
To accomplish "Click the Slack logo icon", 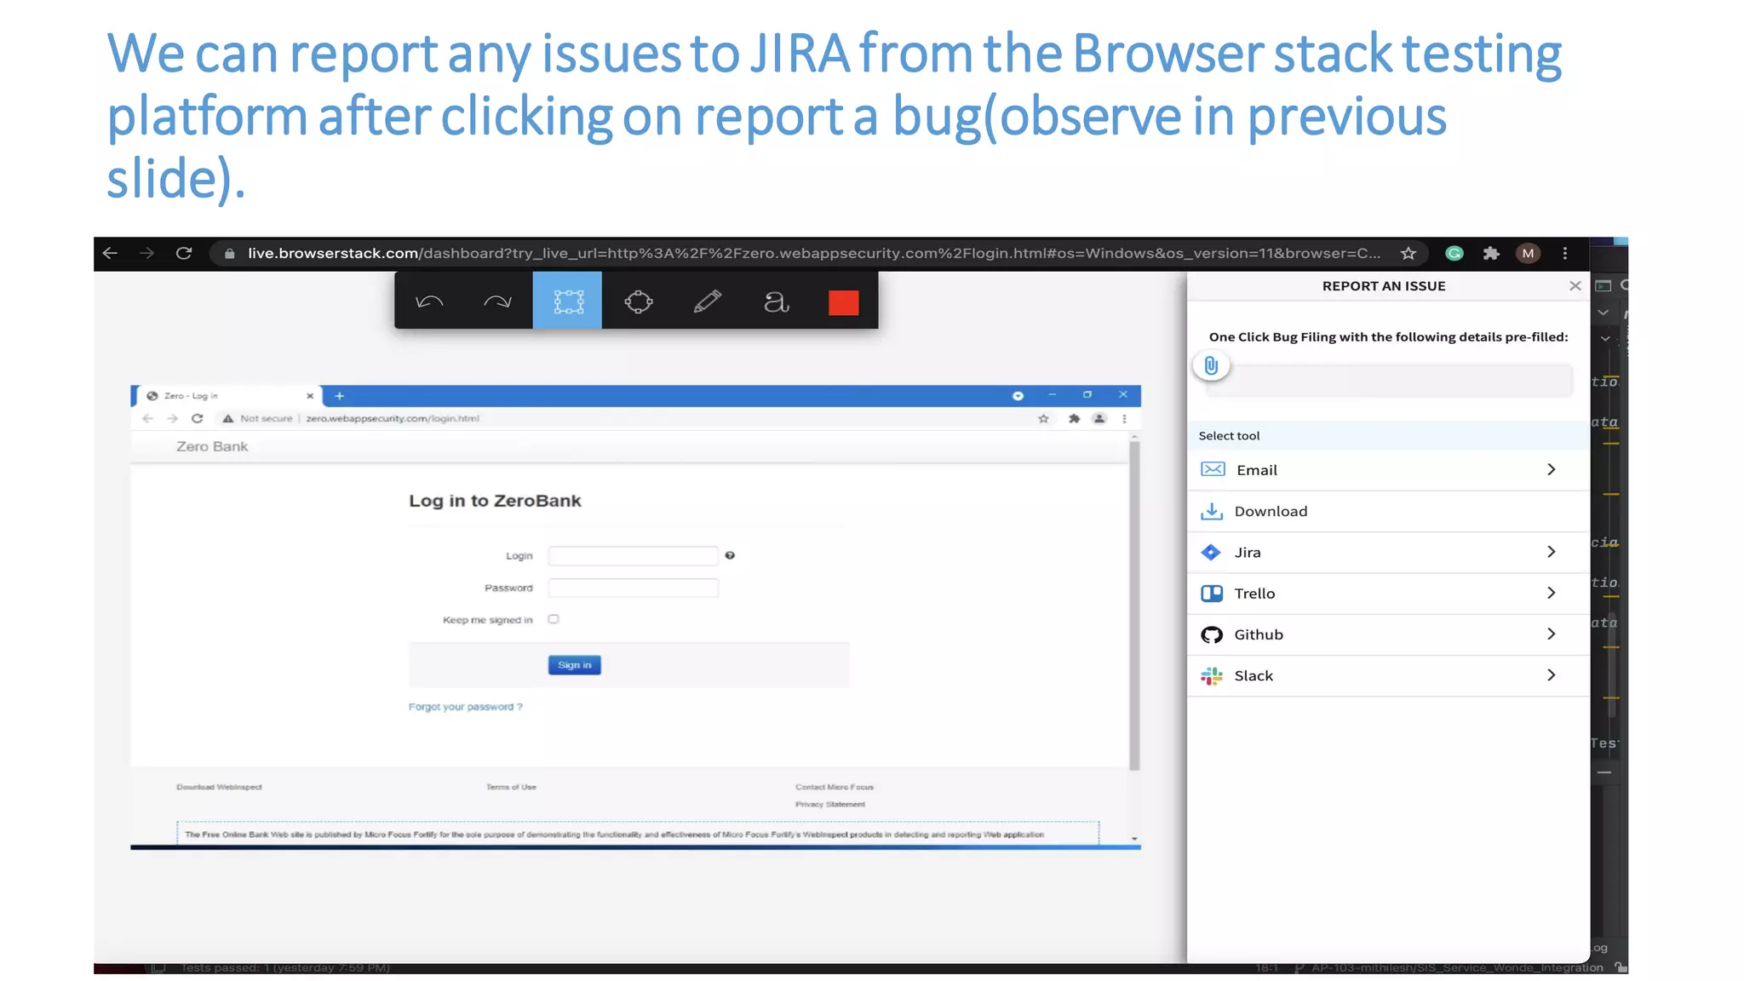I will pyautogui.click(x=1212, y=676).
